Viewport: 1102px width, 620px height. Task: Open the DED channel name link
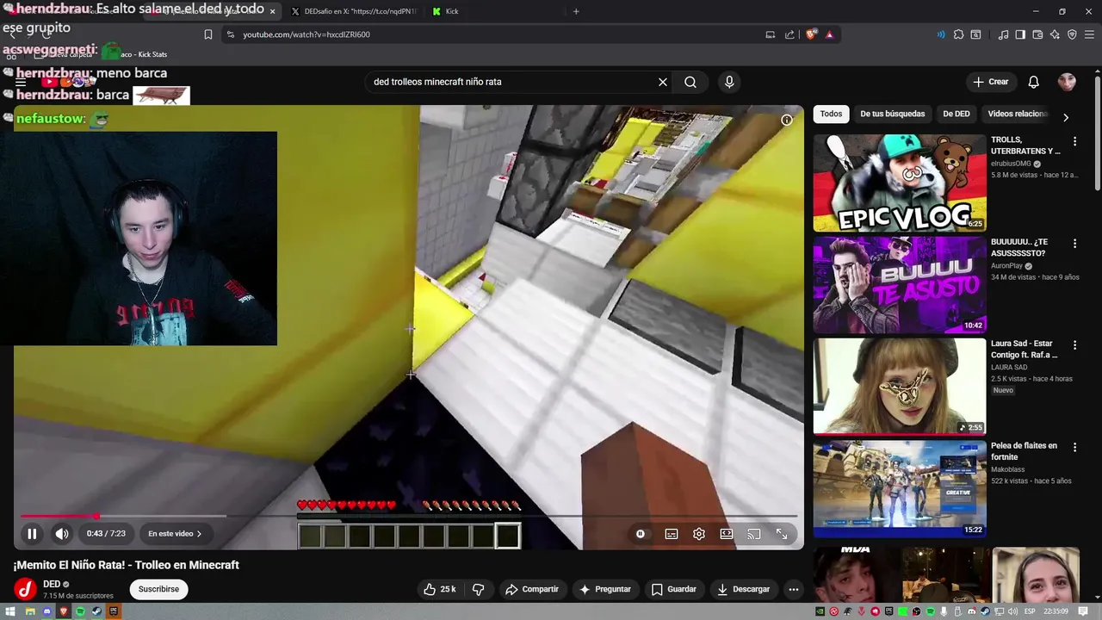(x=52, y=585)
